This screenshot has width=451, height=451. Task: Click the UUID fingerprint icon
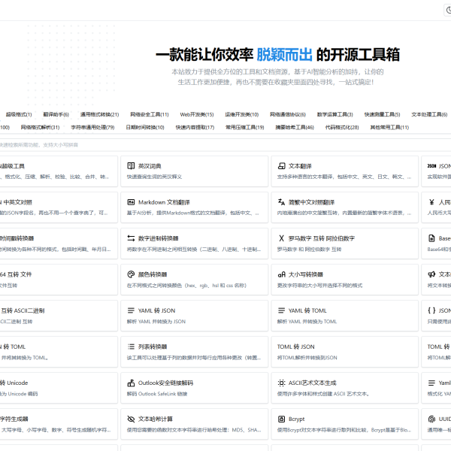[x=431, y=419]
